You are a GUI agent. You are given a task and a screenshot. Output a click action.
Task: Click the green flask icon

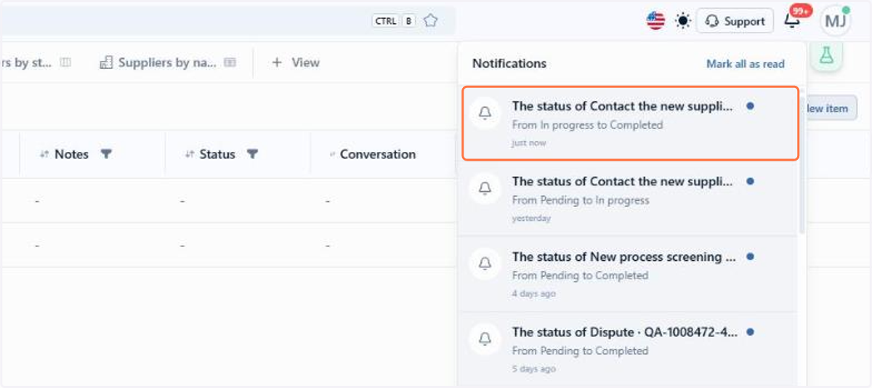(825, 56)
